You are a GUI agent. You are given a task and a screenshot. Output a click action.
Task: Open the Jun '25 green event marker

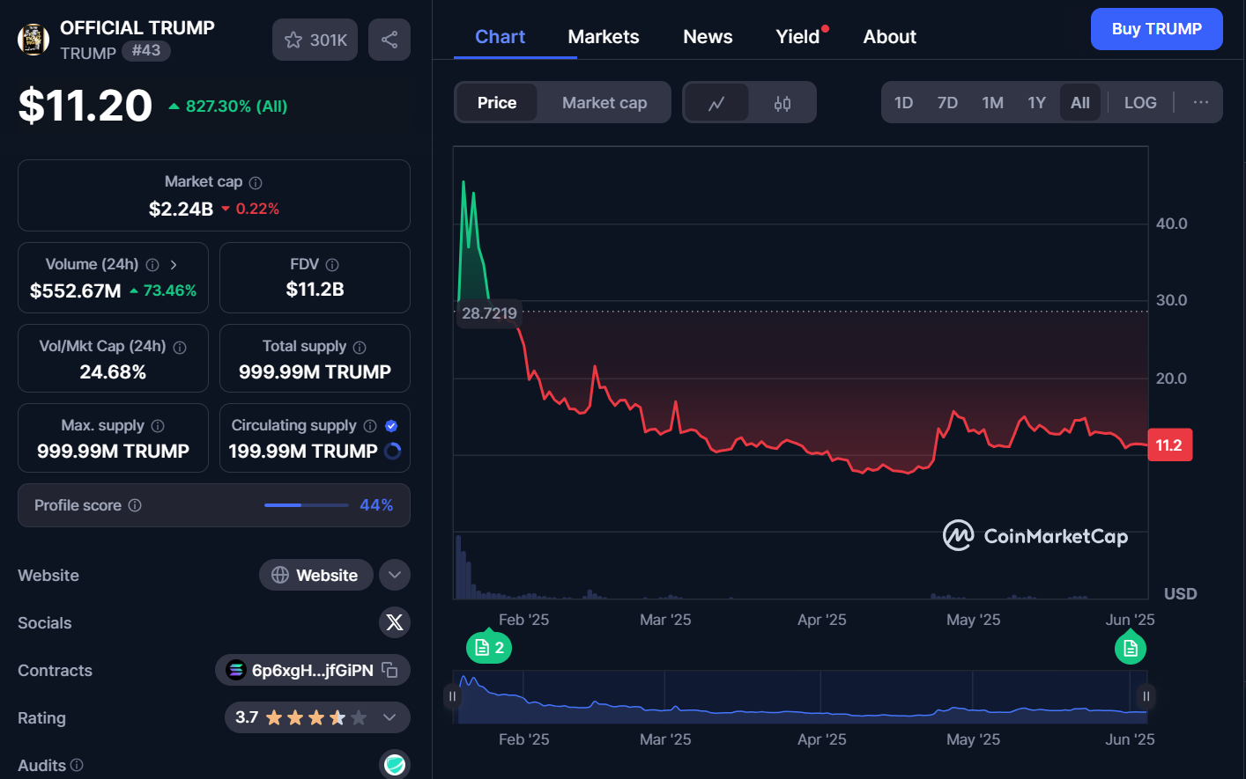click(1131, 648)
